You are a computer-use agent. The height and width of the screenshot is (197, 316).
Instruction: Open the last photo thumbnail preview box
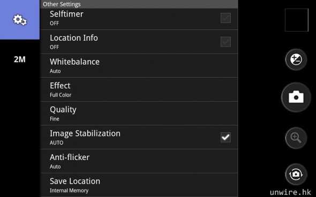pos(297,20)
